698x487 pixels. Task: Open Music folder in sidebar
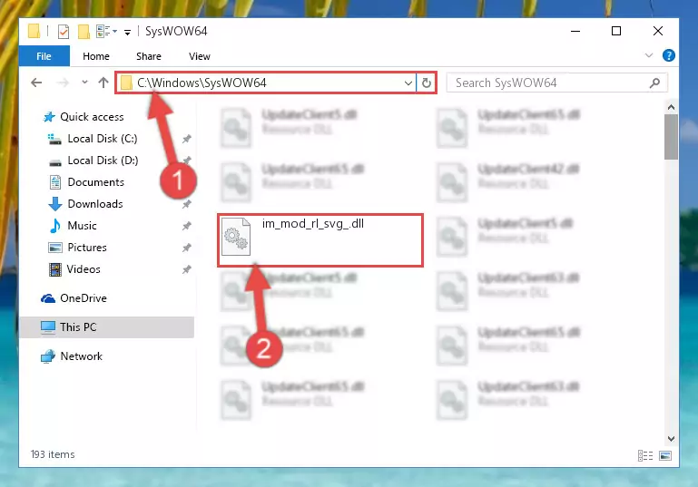tap(82, 226)
